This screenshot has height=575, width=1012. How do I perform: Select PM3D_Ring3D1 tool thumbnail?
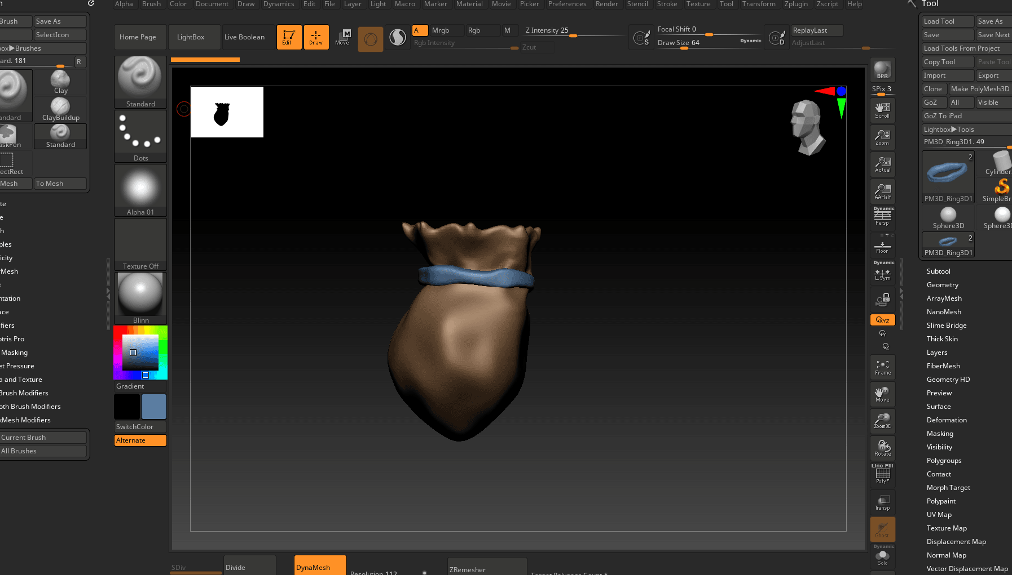point(948,177)
